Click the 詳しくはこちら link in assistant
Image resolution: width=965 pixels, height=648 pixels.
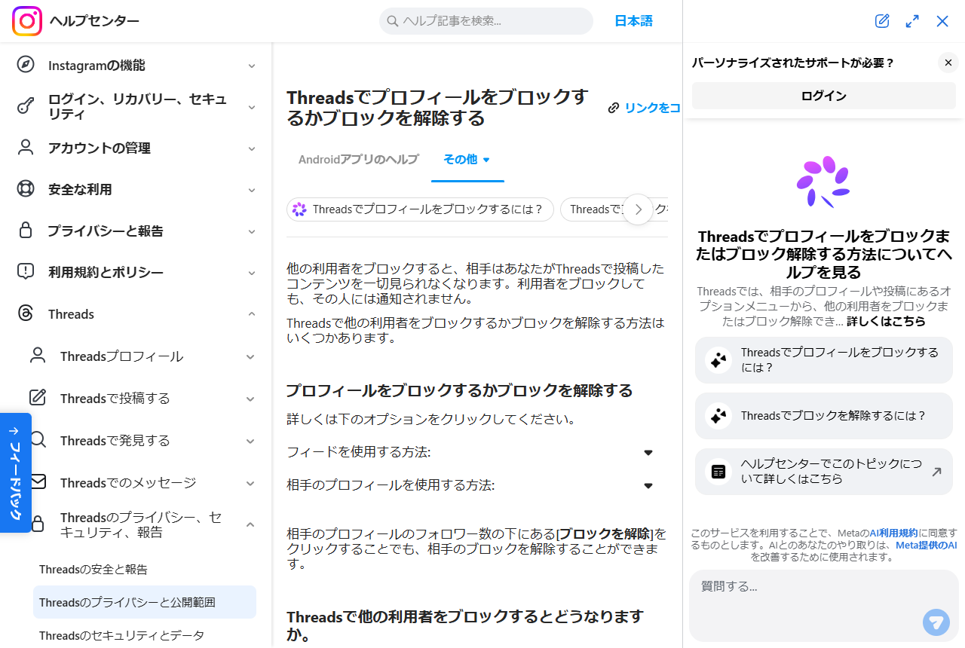[886, 322]
